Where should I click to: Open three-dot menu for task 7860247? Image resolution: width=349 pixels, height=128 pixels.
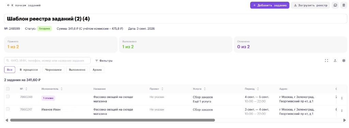coord(342,111)
